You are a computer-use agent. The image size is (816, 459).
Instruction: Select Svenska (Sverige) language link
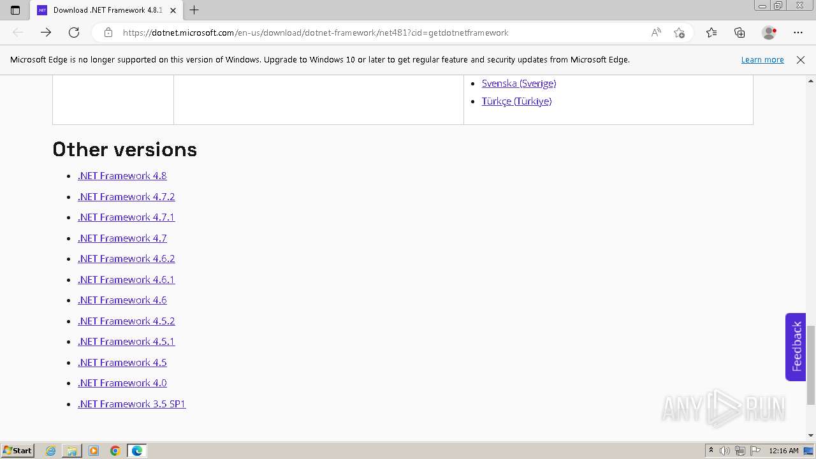(x=519, y=84)
